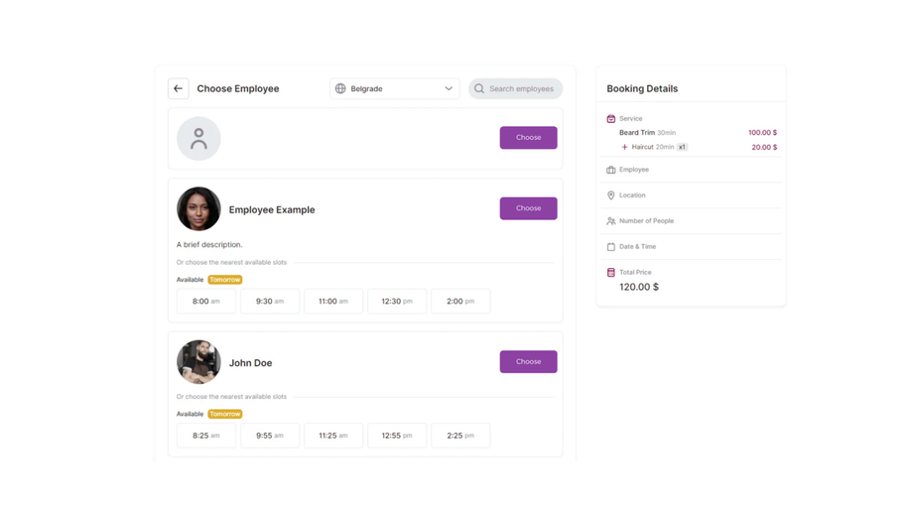
Task: Click the Number of People icon
Action: [x=611, y=221]
